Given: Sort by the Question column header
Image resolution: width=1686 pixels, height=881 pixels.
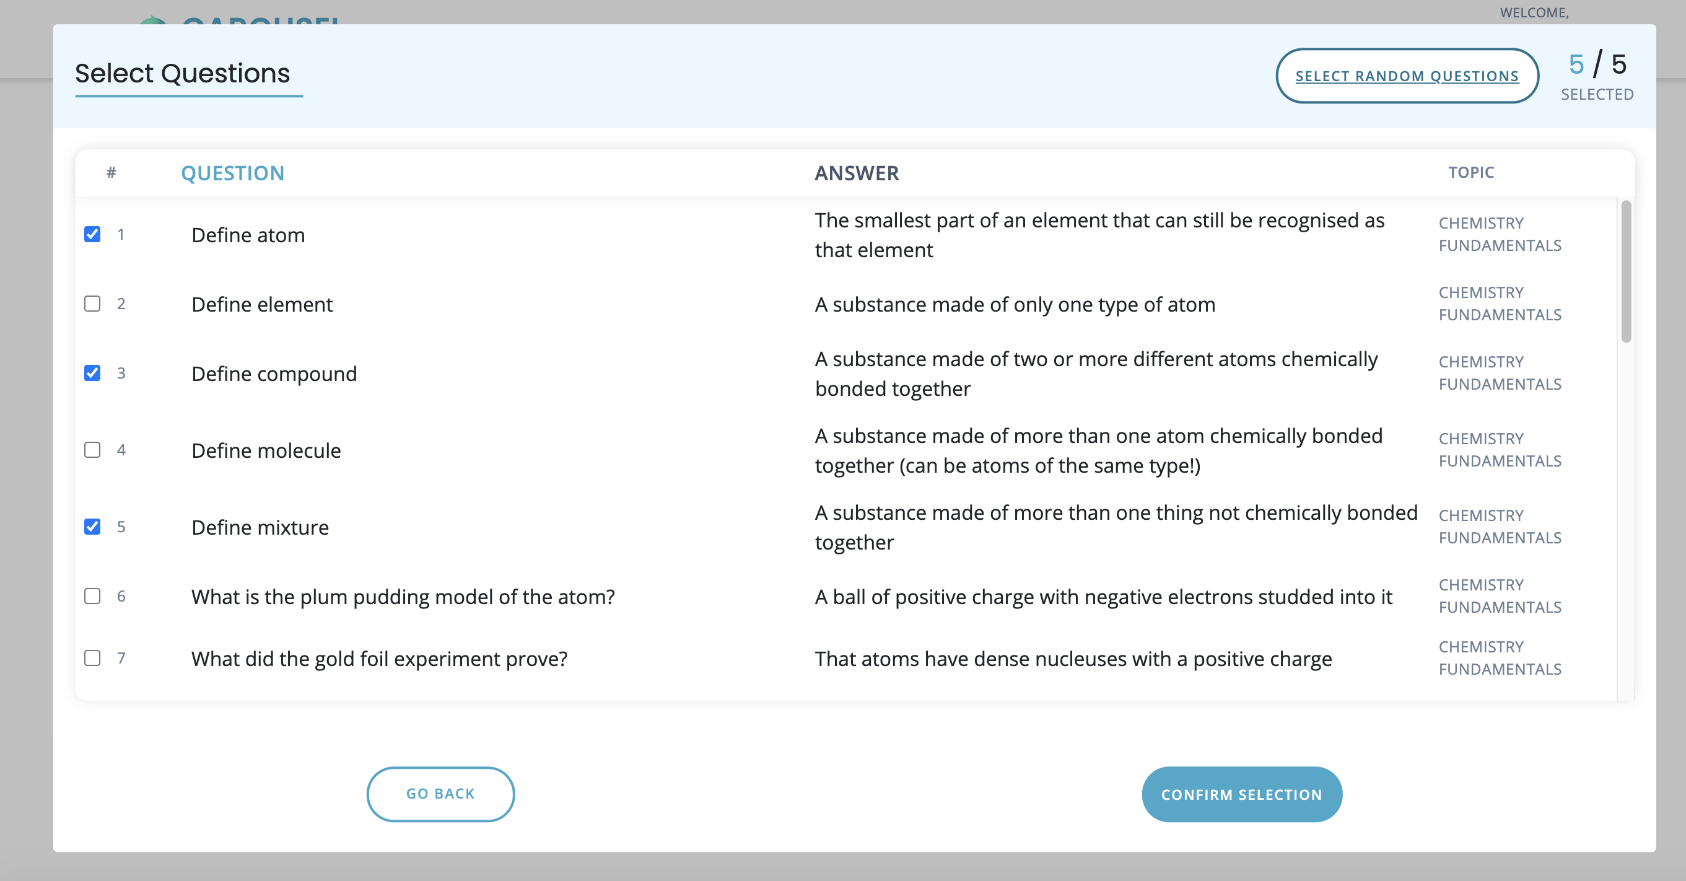Looking at the screenshot, I should [232, 173].
